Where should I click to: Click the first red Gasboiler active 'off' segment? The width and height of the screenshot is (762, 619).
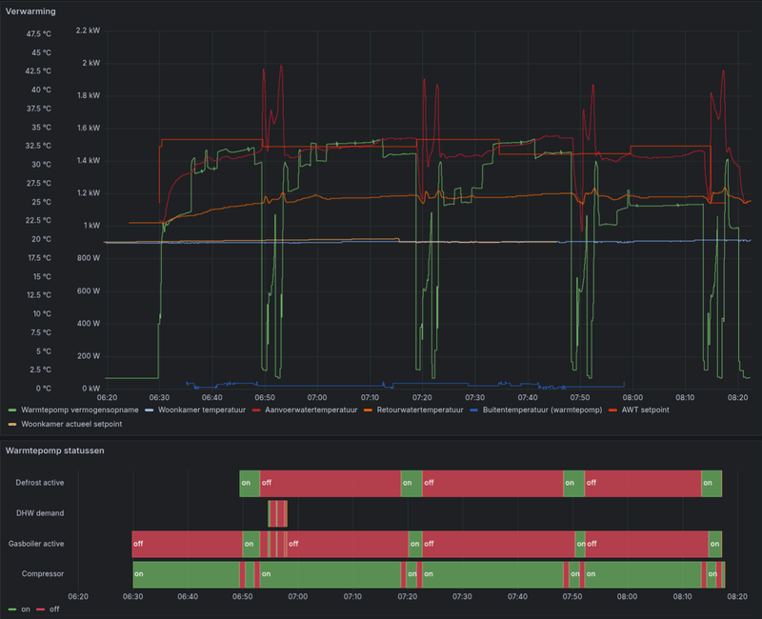[187, 544]
